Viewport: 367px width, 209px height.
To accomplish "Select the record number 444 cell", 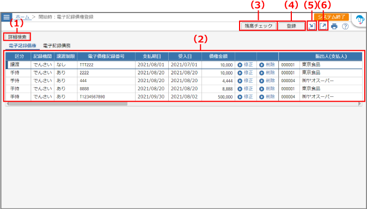I will pyautogui.click(x=106, y=81).
